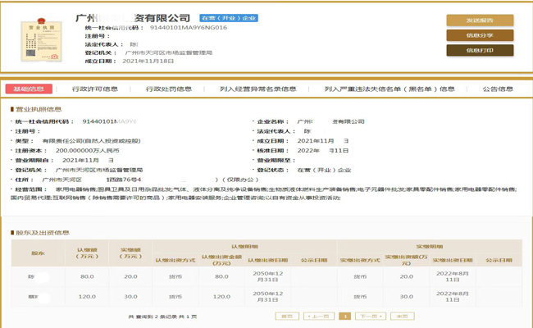Click the 实缴明细 group header
The image size is (533, 328).
pos(430,247)
